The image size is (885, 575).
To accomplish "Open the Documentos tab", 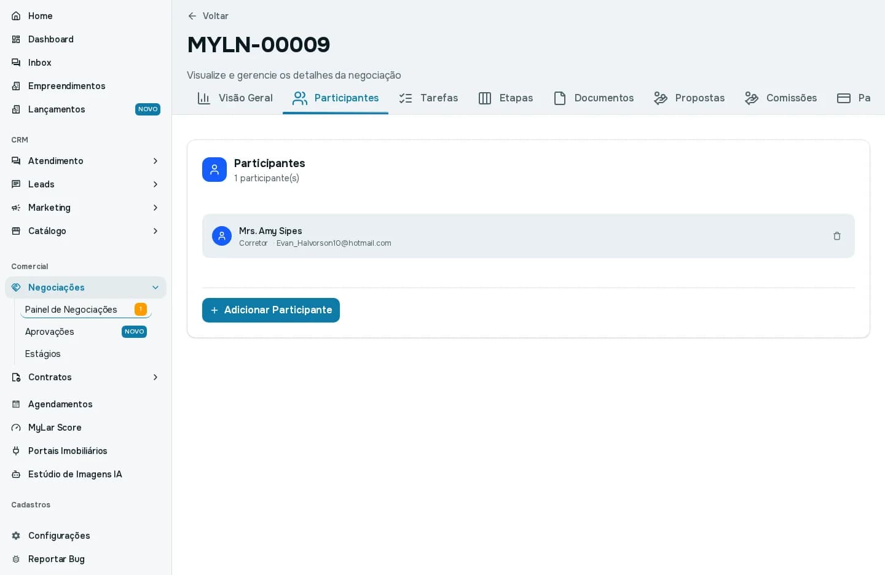I will [x=594, y=98].
